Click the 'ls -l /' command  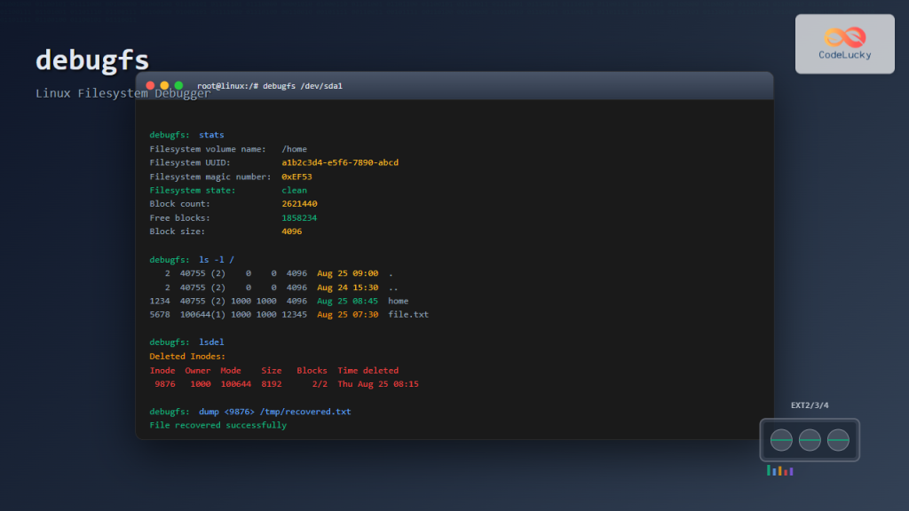click(217, 259)
